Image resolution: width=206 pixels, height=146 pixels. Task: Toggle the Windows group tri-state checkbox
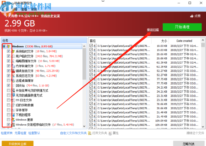pyautogui.click(x=4, y=46)
